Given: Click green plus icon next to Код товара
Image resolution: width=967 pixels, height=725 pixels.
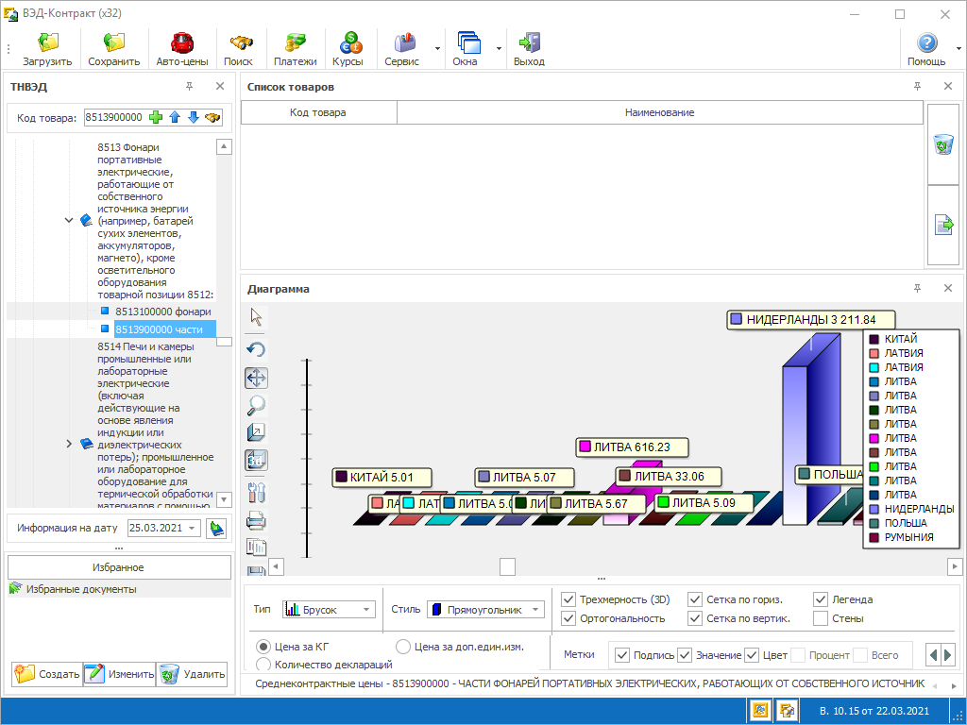Looking at the screenshot, I should click(x=156, y=117).
